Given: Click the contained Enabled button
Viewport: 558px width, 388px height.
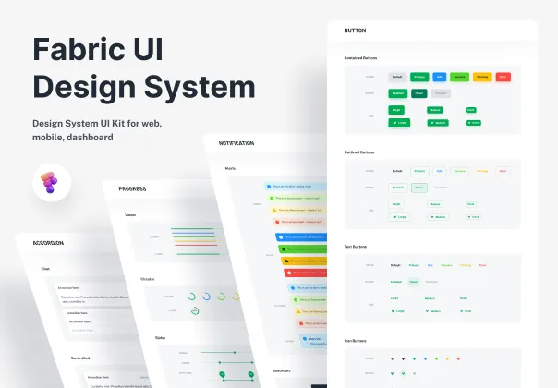Looking at the screenshot, I should point(398,93).
